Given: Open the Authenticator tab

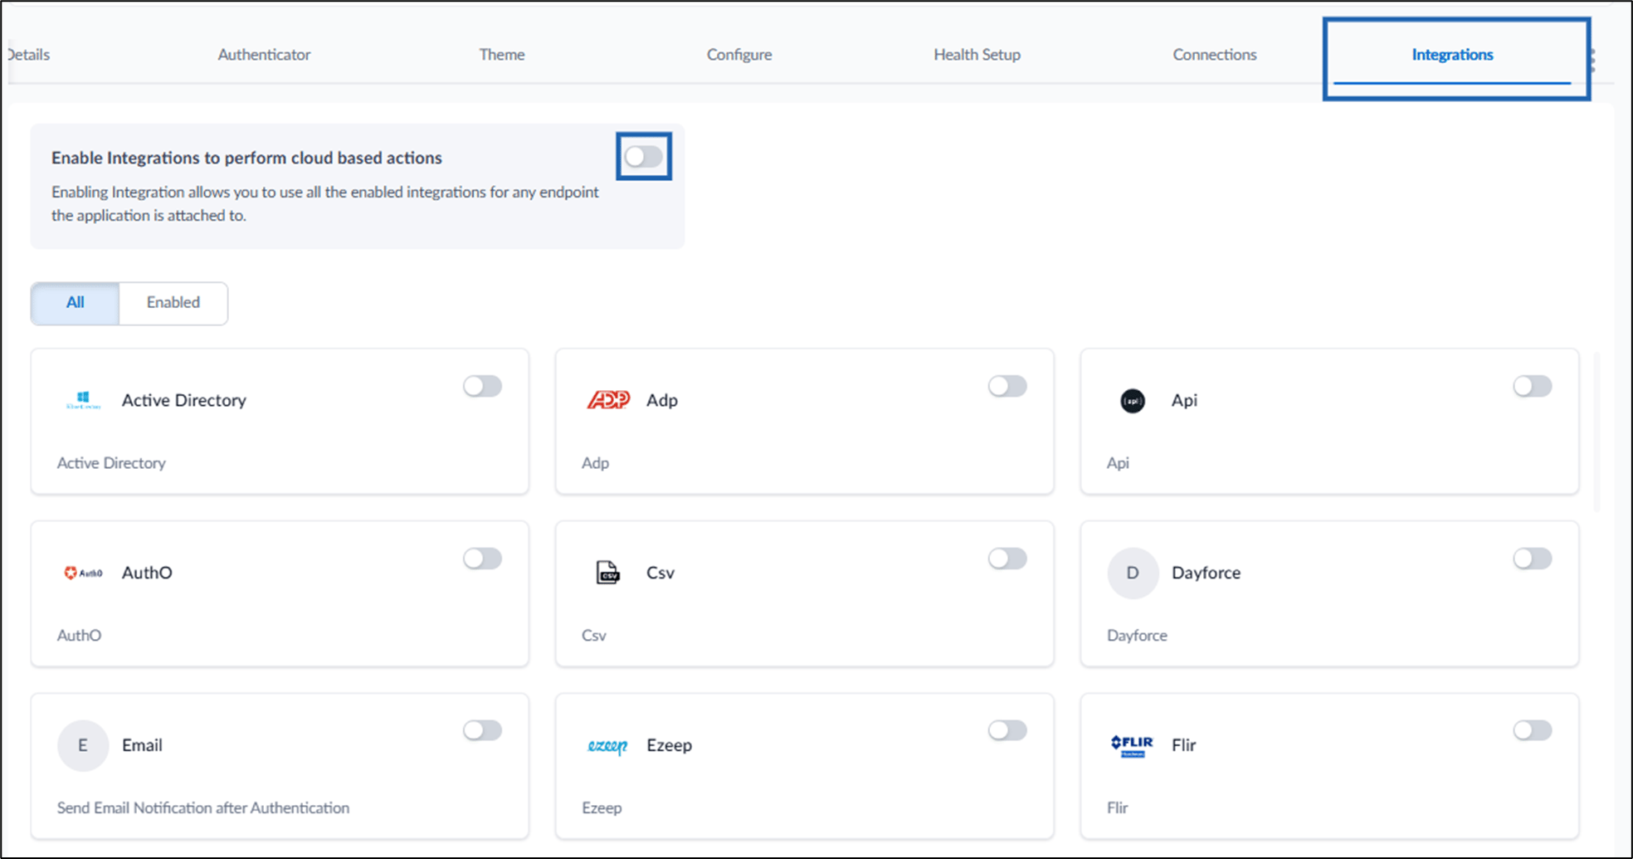Looking at the screenshot, I should coord(264,55).
